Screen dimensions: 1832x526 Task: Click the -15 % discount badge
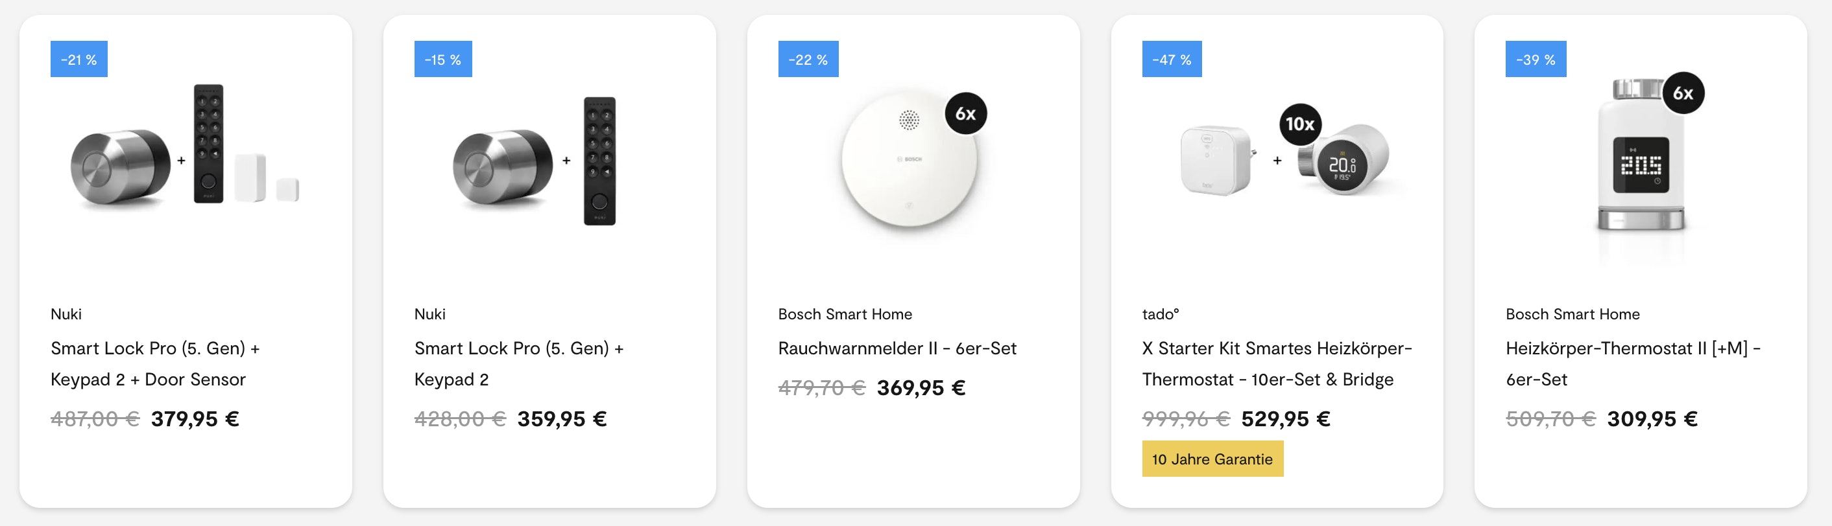(442, 60)
